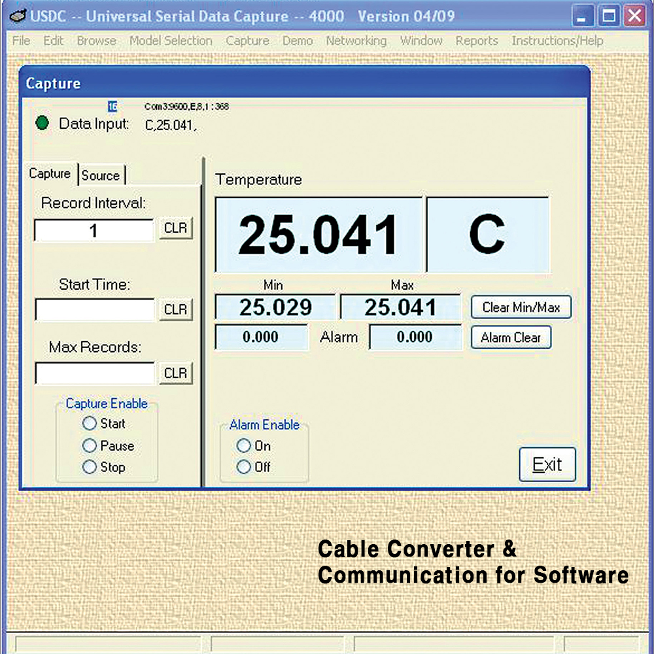Open the Networking menu
The image size is (654, 654).
(356, 41)
